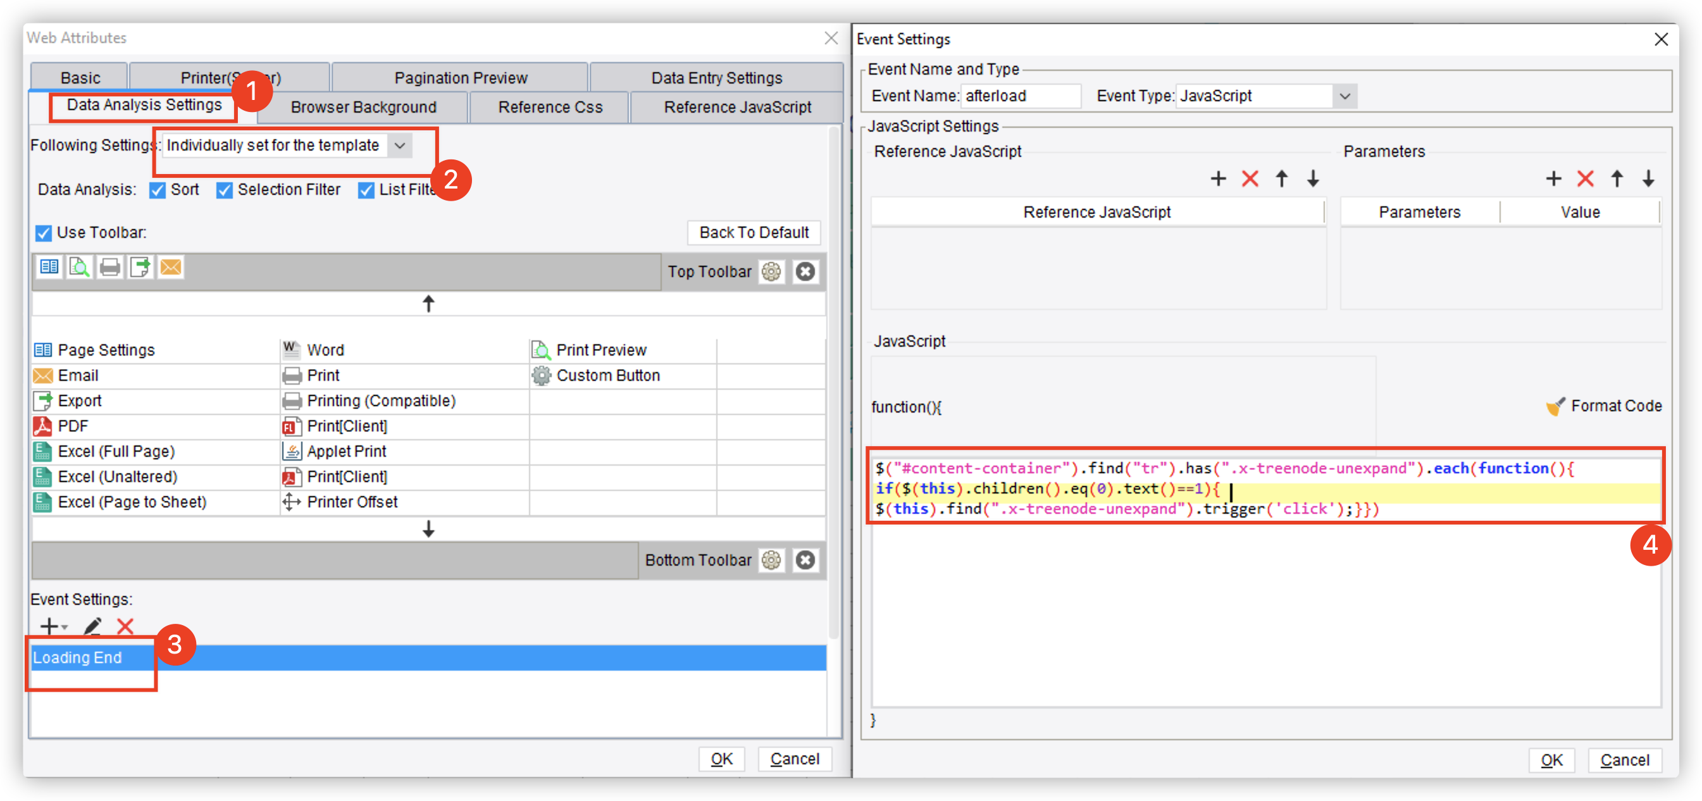
Task: Move Reference JavaScript entry up
Action: (x=1281, y=178)
